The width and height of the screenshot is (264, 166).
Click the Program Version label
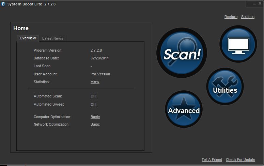(x=48, y=50)
